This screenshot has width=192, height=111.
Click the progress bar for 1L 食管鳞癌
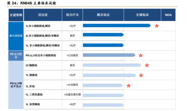[x=103, y=105]
